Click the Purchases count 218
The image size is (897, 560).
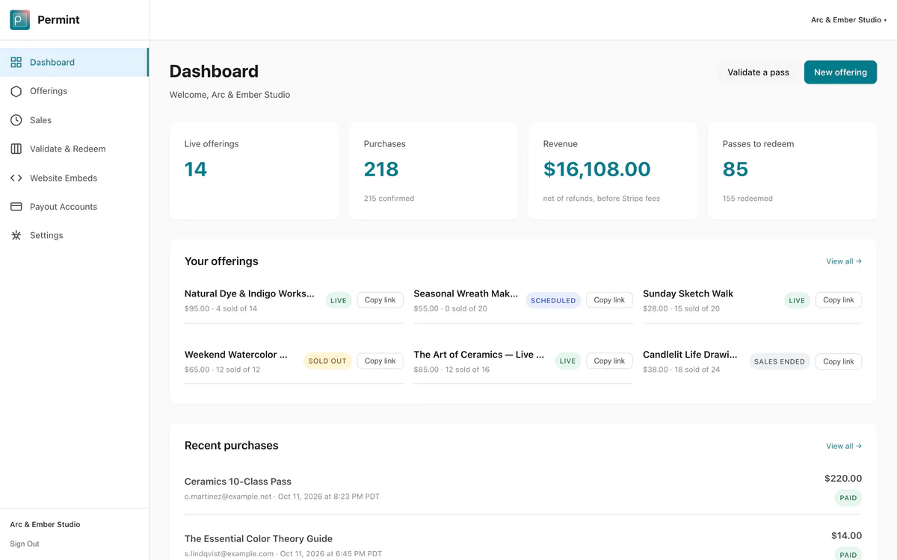point(381,169)
